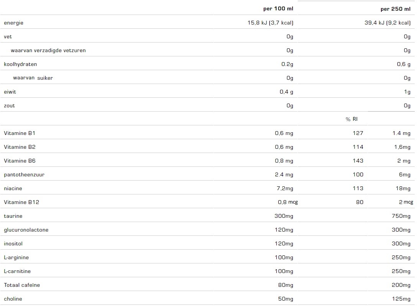Select the 'Vitamine B6' row label
Viewport: 417px width, 306px height.
[20, 161]
